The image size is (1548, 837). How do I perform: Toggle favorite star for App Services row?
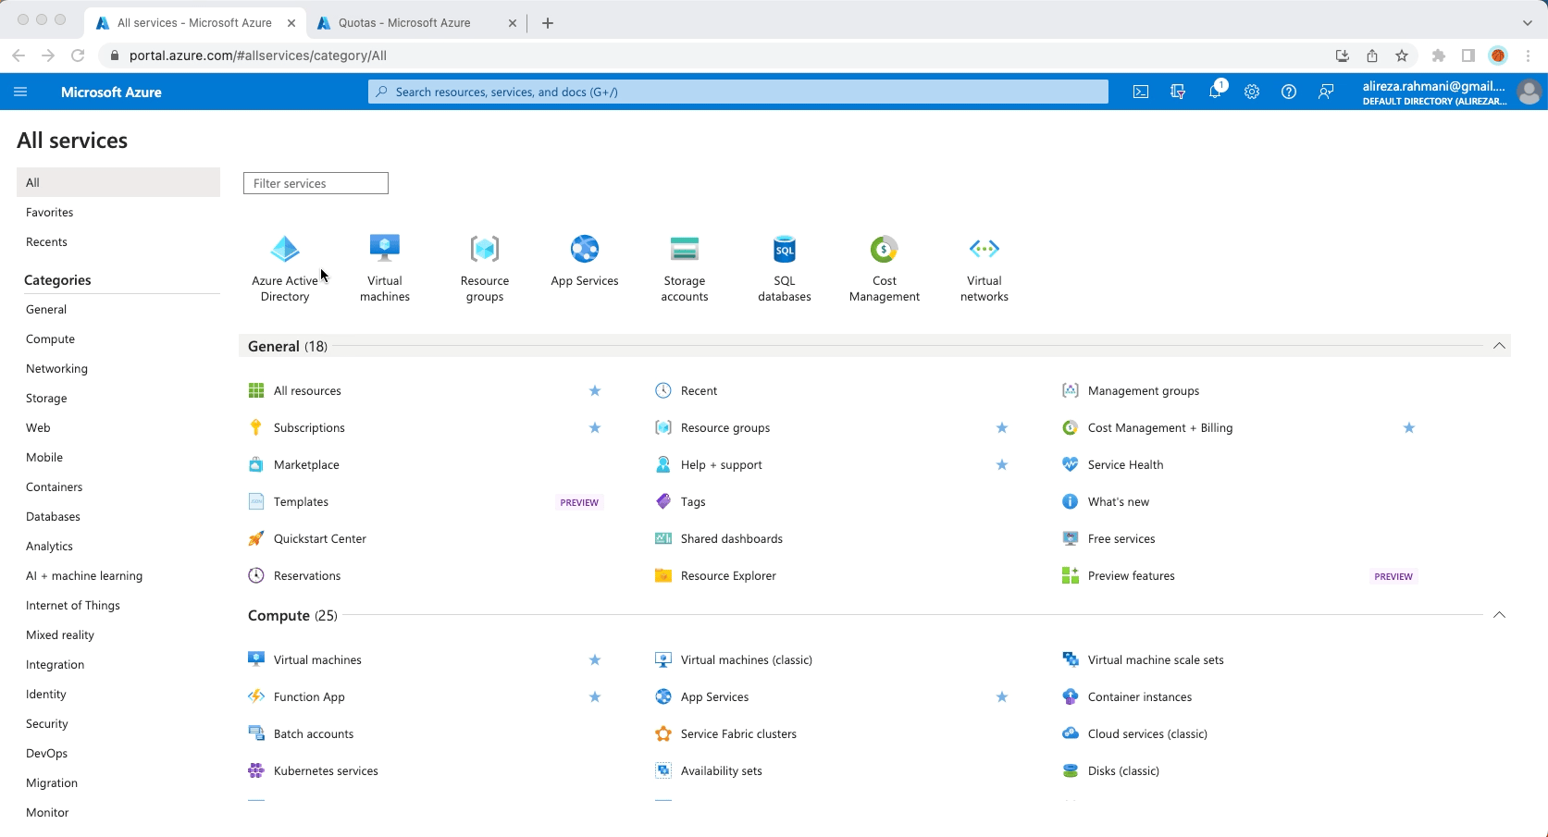[x=1002, y=696]
